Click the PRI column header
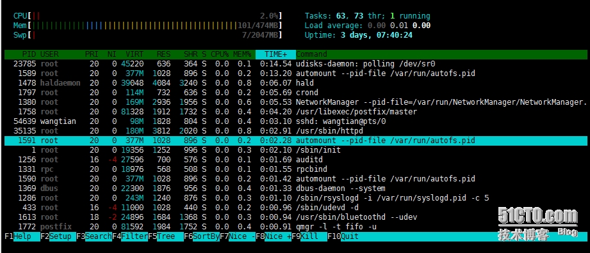Image resolution: width=590 pixels, height=253 pixels. [92, 54]
